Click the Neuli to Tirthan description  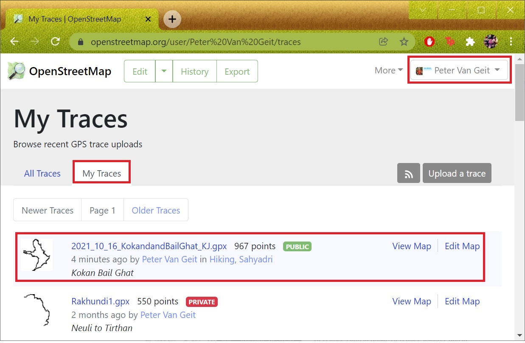[102, 328]
